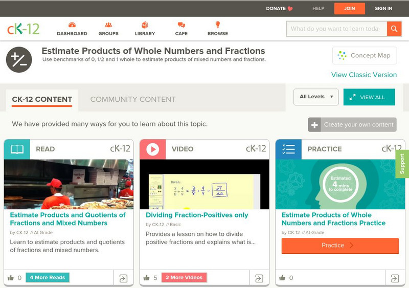
Task: Open the Browse lightbulb icon
Action: (218, 25)
